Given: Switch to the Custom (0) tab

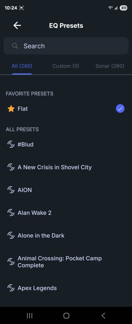Looking at the screenshot, I should pos(66,66).
